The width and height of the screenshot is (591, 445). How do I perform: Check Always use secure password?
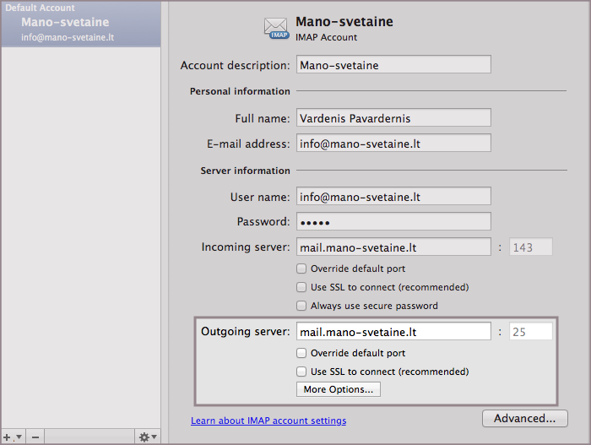point(301,306)
